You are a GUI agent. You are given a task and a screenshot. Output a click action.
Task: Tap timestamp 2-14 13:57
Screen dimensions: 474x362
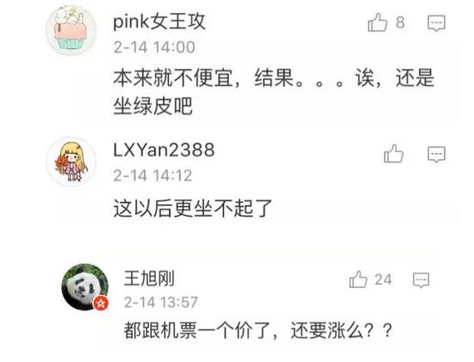[x=161, y=303]
